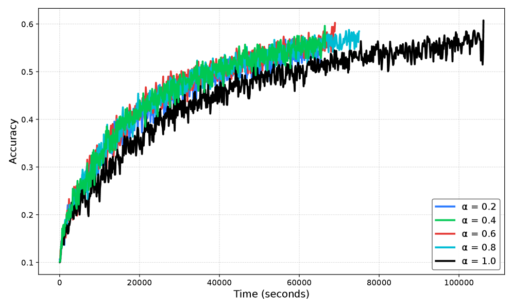The image size is (513, 308).
Task: Click the red line swatch in legend
Action: (x=445, y=234)
